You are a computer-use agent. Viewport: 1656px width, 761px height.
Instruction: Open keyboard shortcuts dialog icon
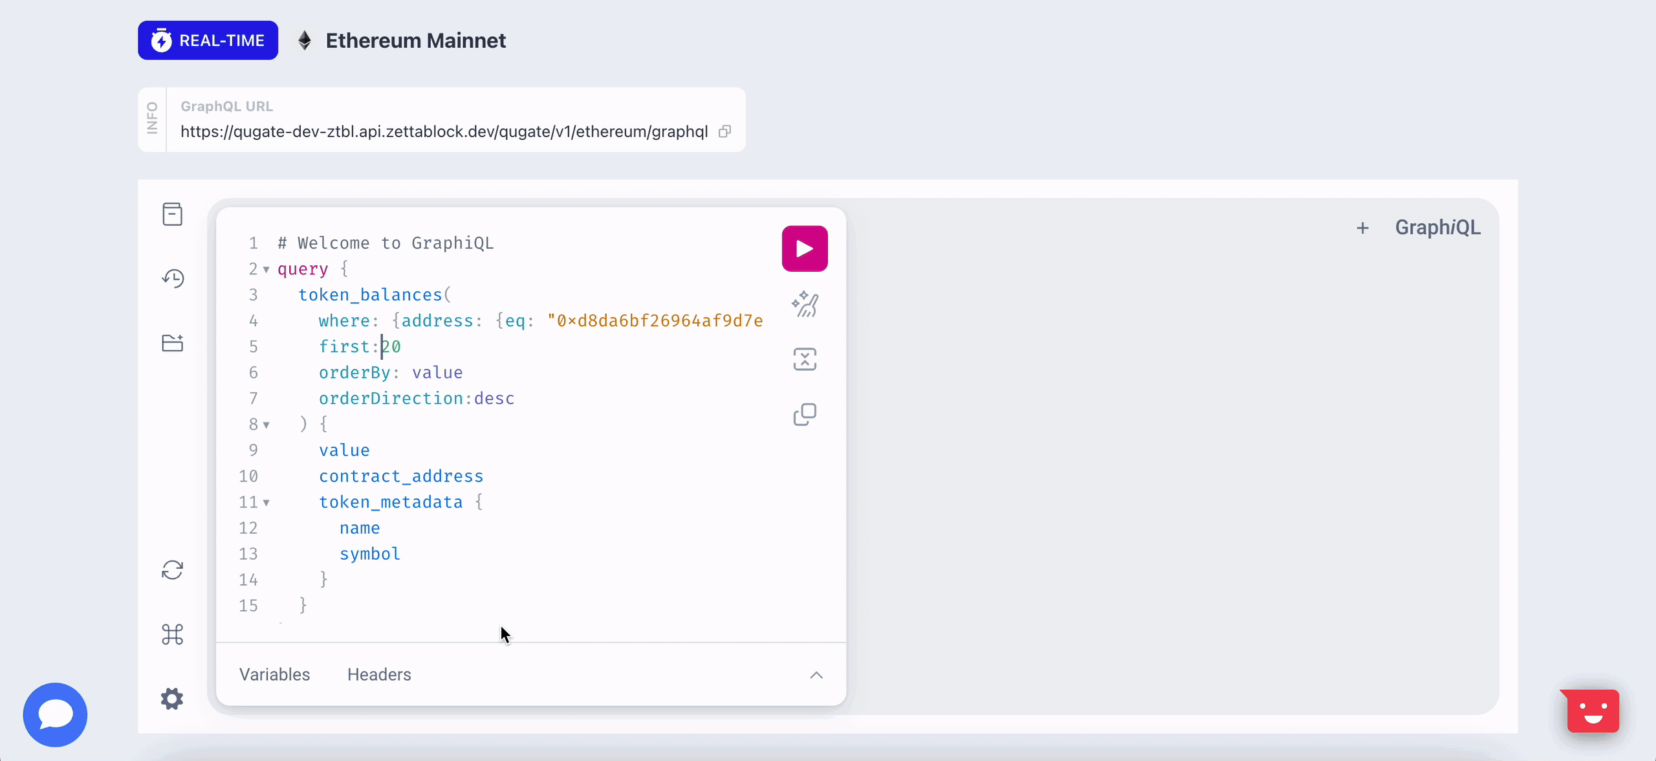pos(172,634)
